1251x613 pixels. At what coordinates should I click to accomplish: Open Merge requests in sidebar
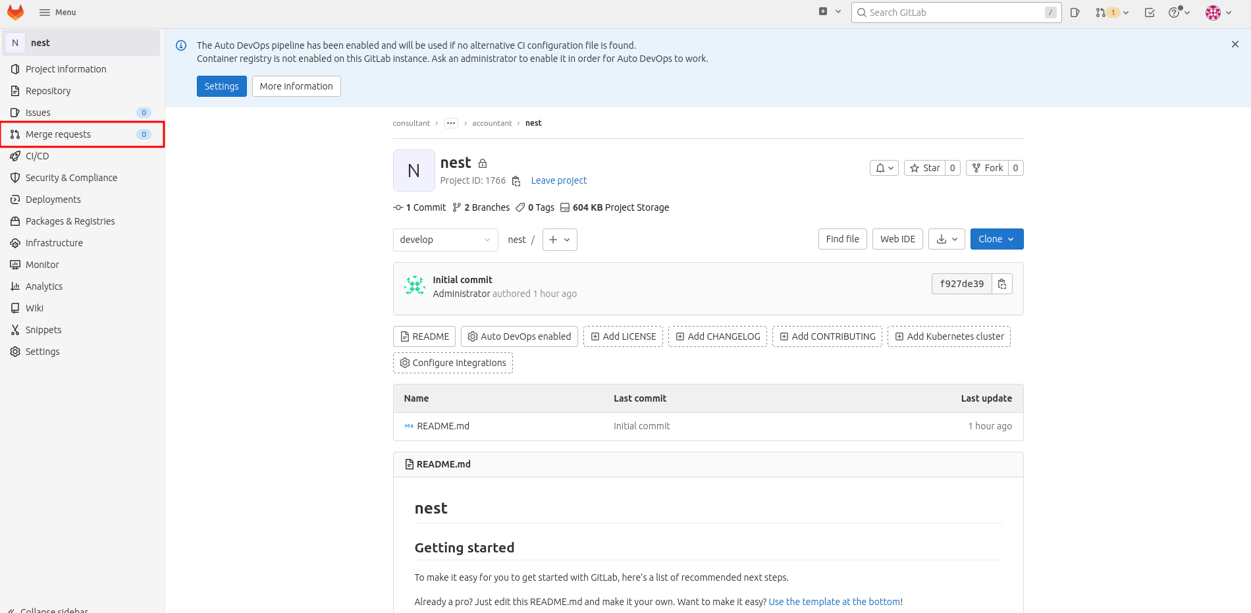coord(80,134)
